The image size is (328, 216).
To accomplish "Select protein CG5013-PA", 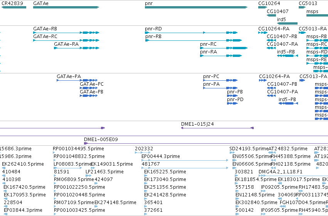I will pos(302,80).
